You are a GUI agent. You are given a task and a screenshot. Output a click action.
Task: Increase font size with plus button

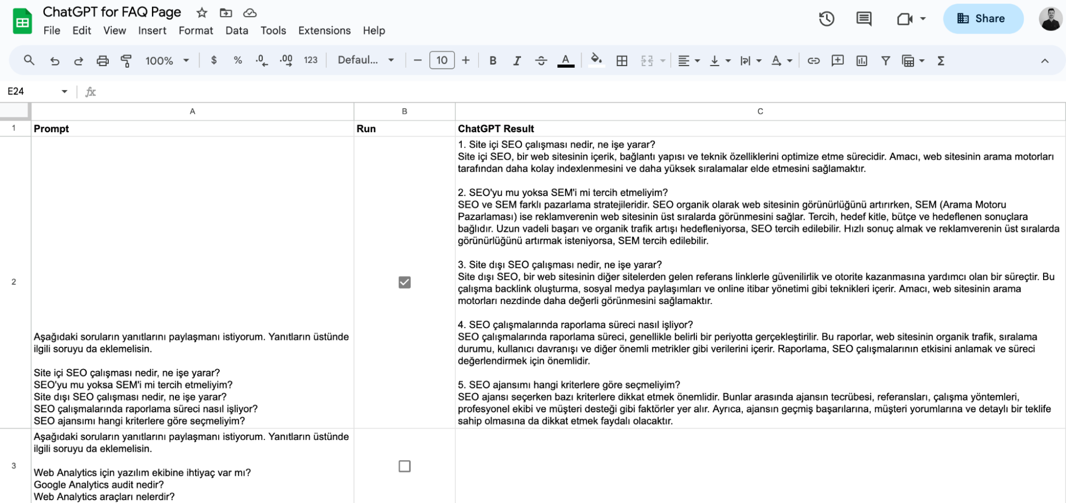pyautogui.click(x=466, y=60)
